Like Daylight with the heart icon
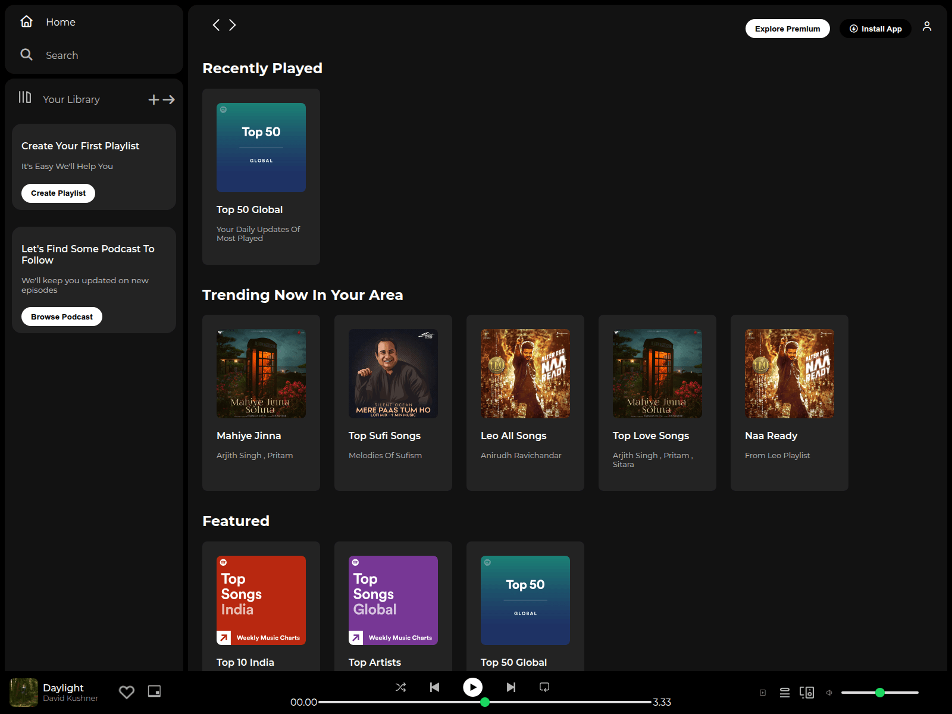 pos(127,692)
